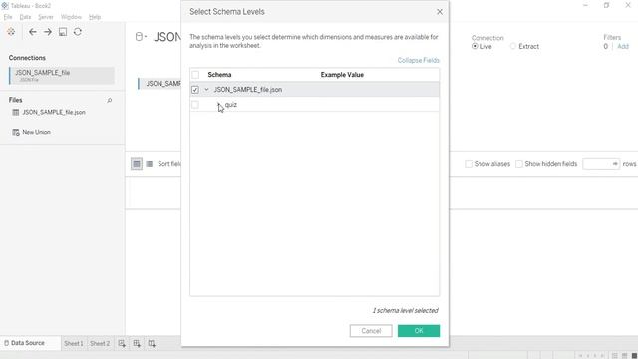Click the filter count 0 under Filters
Viewport: 638px width, 359px height.
tap(605, 46)
